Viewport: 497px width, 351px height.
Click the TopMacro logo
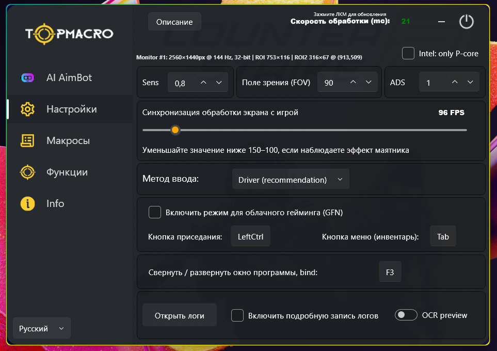(69, 34)
